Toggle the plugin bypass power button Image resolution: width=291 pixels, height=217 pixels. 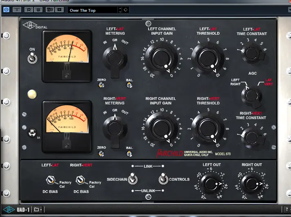click(x=6, y=9)
